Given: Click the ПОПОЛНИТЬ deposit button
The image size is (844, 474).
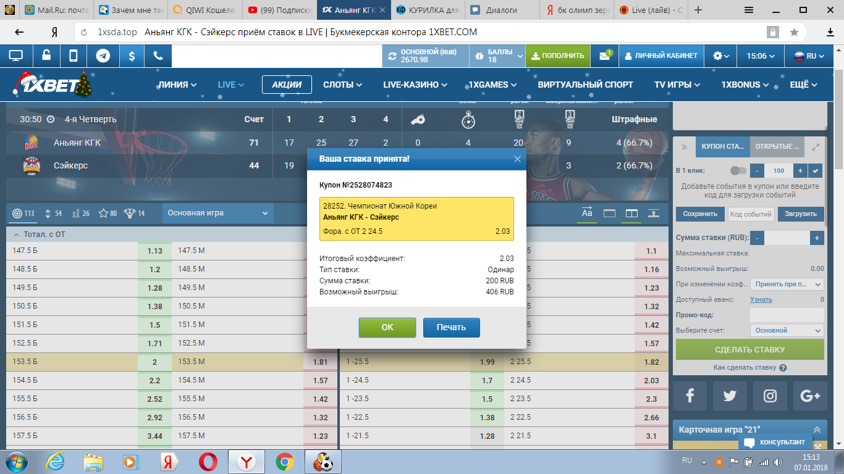Looking at the screenshot, I should point(557,56).
